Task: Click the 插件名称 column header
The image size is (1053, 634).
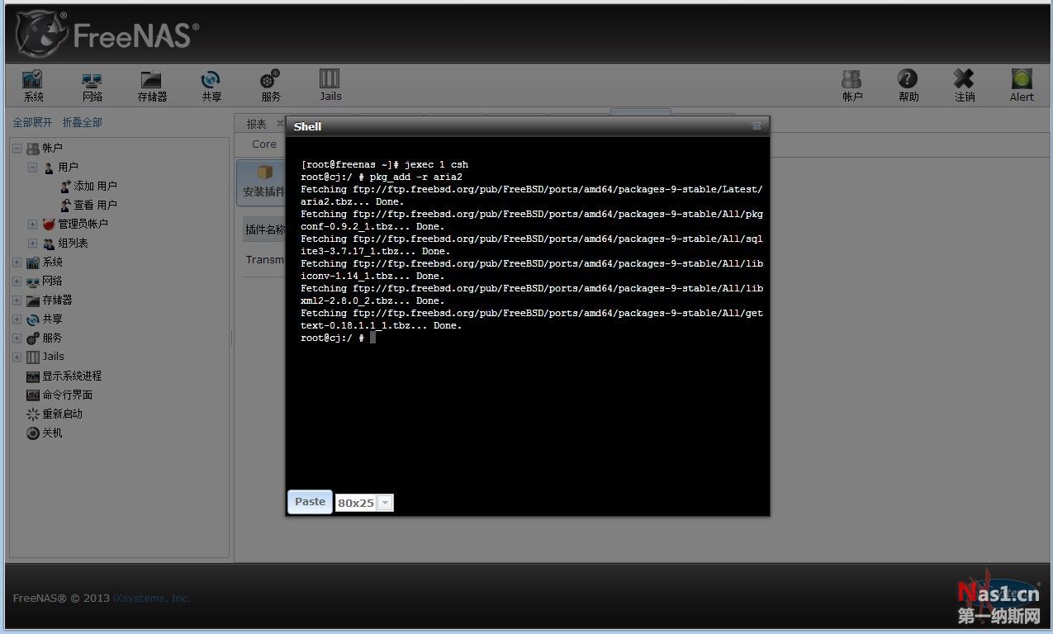Action: coord(265,230)
